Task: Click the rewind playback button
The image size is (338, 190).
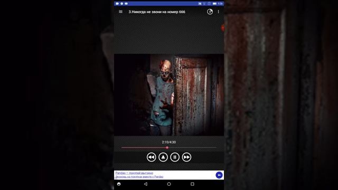Action: (152, 157)
